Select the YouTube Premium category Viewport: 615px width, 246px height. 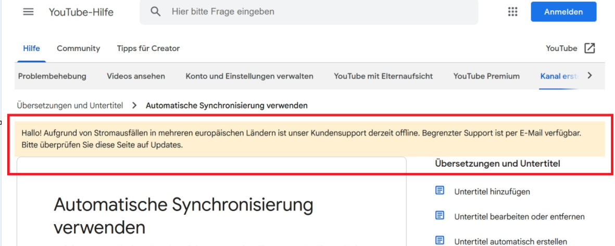click(x=486, y=76)
